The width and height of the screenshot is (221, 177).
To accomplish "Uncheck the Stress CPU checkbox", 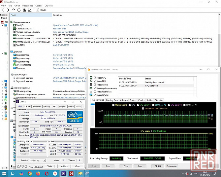I will click(95, 78).
